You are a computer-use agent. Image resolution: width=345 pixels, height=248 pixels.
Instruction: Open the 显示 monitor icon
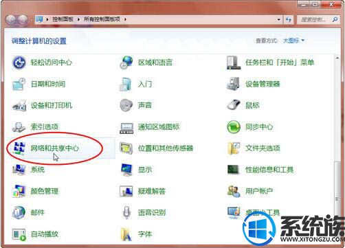click(x=126, y=170)
